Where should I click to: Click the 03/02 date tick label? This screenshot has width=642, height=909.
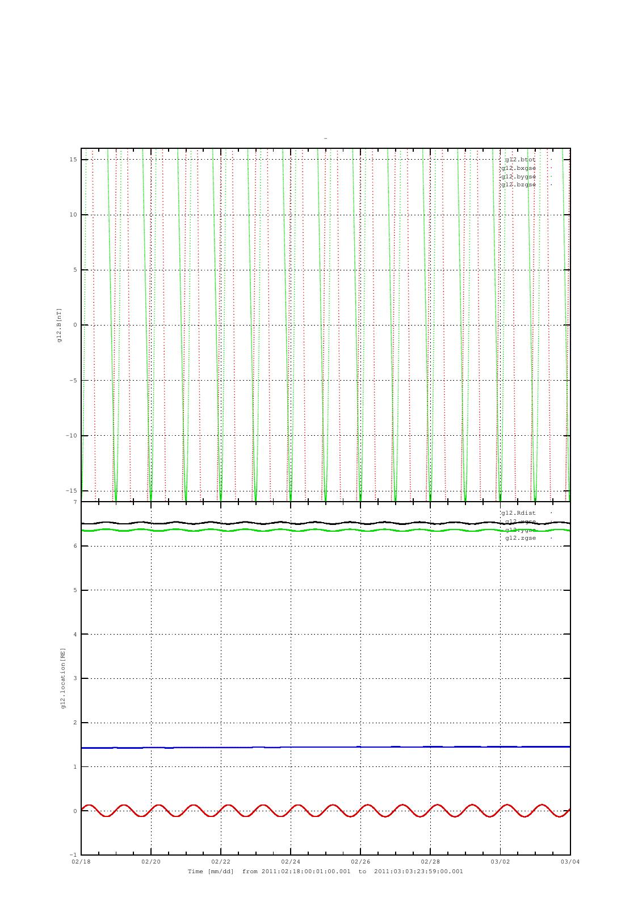[x=500, y=861]
